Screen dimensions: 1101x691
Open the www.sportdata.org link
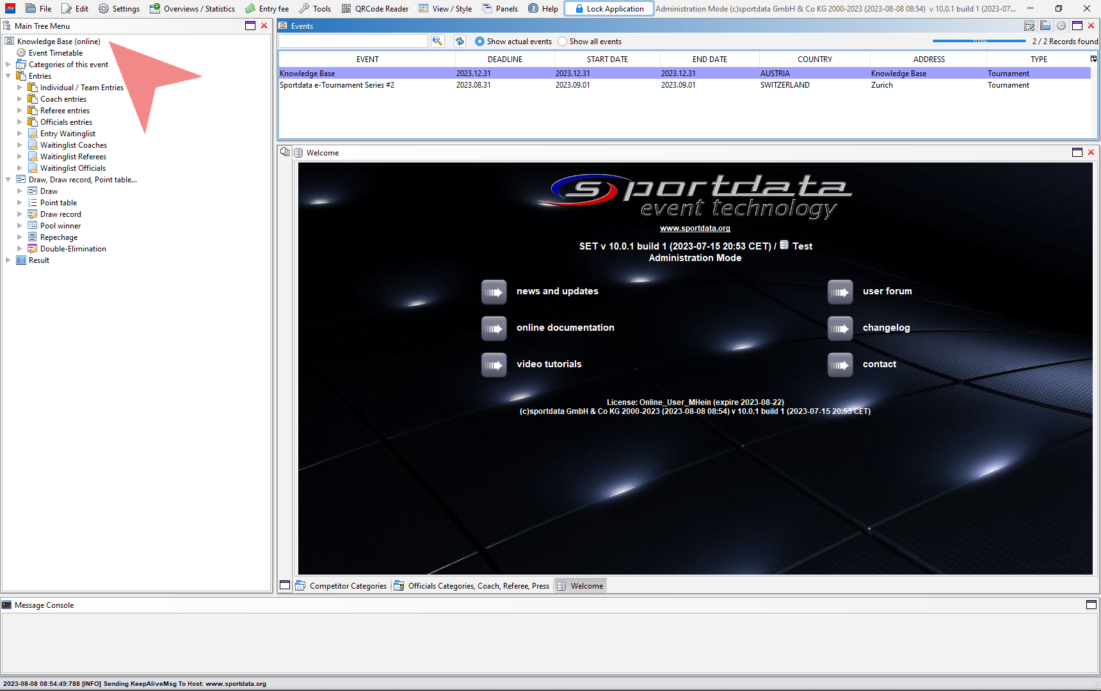click(x=695, y=228)
